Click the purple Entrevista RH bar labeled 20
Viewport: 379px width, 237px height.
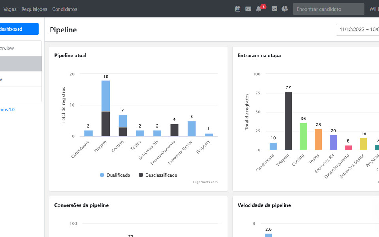click(333, 143)
